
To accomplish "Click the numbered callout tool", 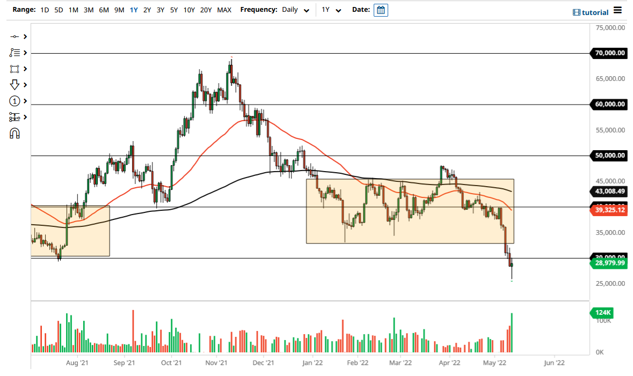I will (14, 101).
